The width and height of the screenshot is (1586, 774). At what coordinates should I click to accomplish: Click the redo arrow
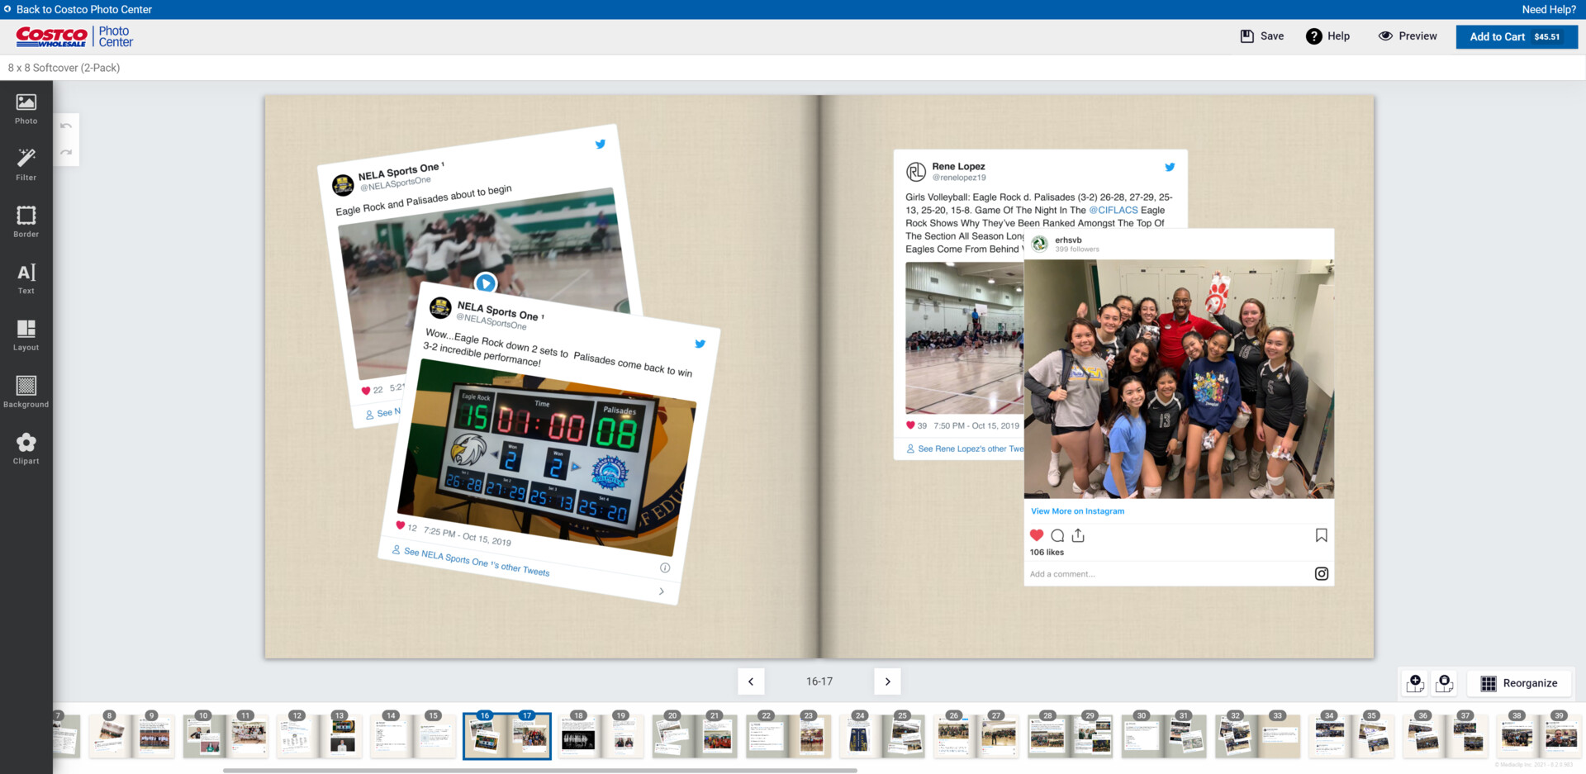[x=66, y=152]
